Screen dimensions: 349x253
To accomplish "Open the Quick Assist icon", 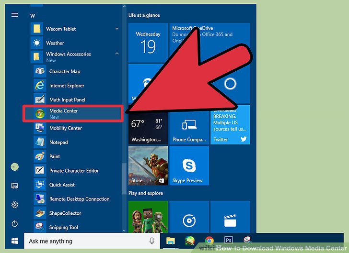I will click(40, 185).
